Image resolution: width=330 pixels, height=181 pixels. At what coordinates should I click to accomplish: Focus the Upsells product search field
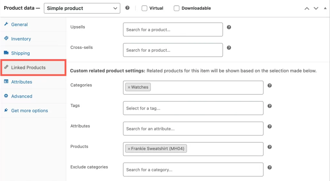coord(173,30)
